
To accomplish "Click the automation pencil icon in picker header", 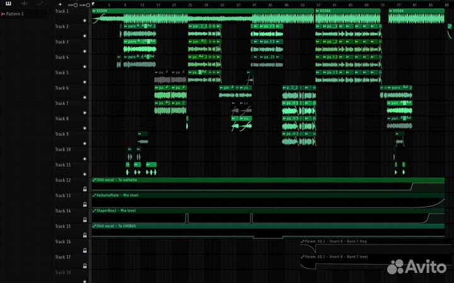I will coord(40,4).
